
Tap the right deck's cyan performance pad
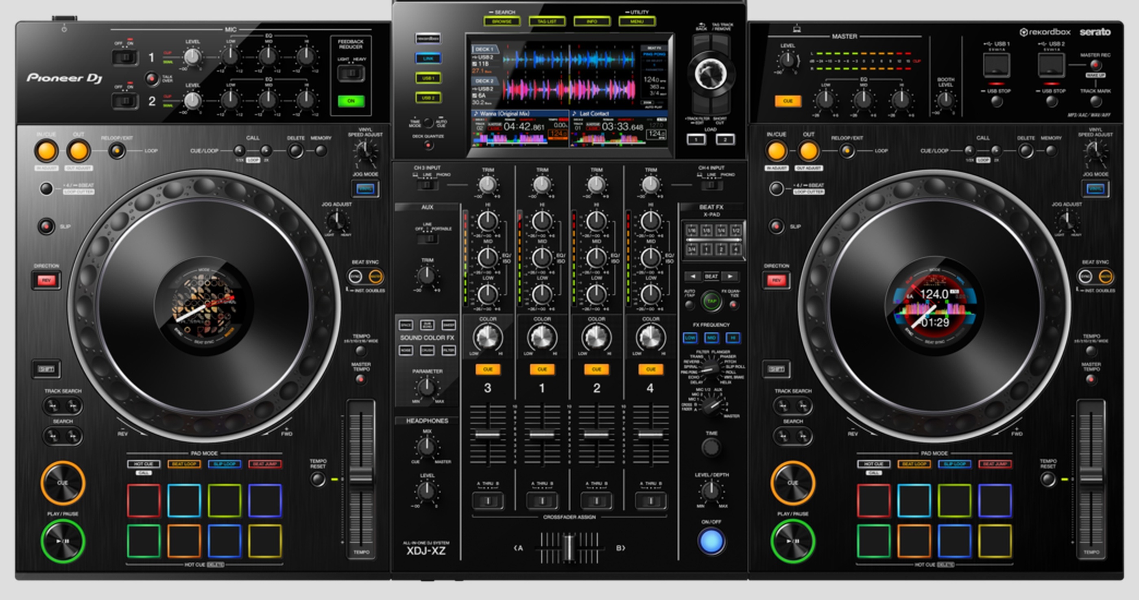pyautogui.click(x=914, y=500)
